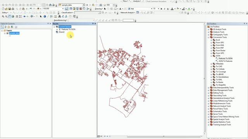This screenshot has height=139, width=248.
Task: Click List By Source in Table Of Contents
Action: tap(5, 27)
